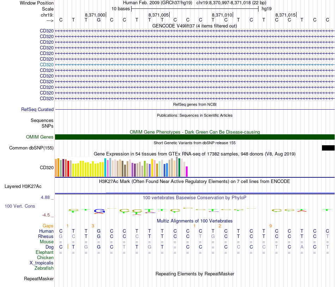The height and width of the screenshot is (287, 335).
Task: Click the light-blue highlighted CD320 transcript label
Action: pos(47,65)
